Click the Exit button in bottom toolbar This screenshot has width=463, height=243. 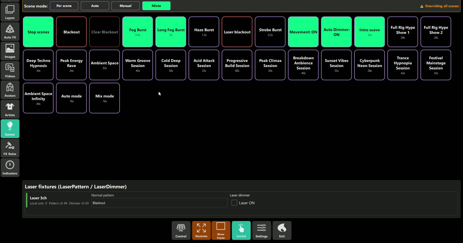click(x=282, y=230)
